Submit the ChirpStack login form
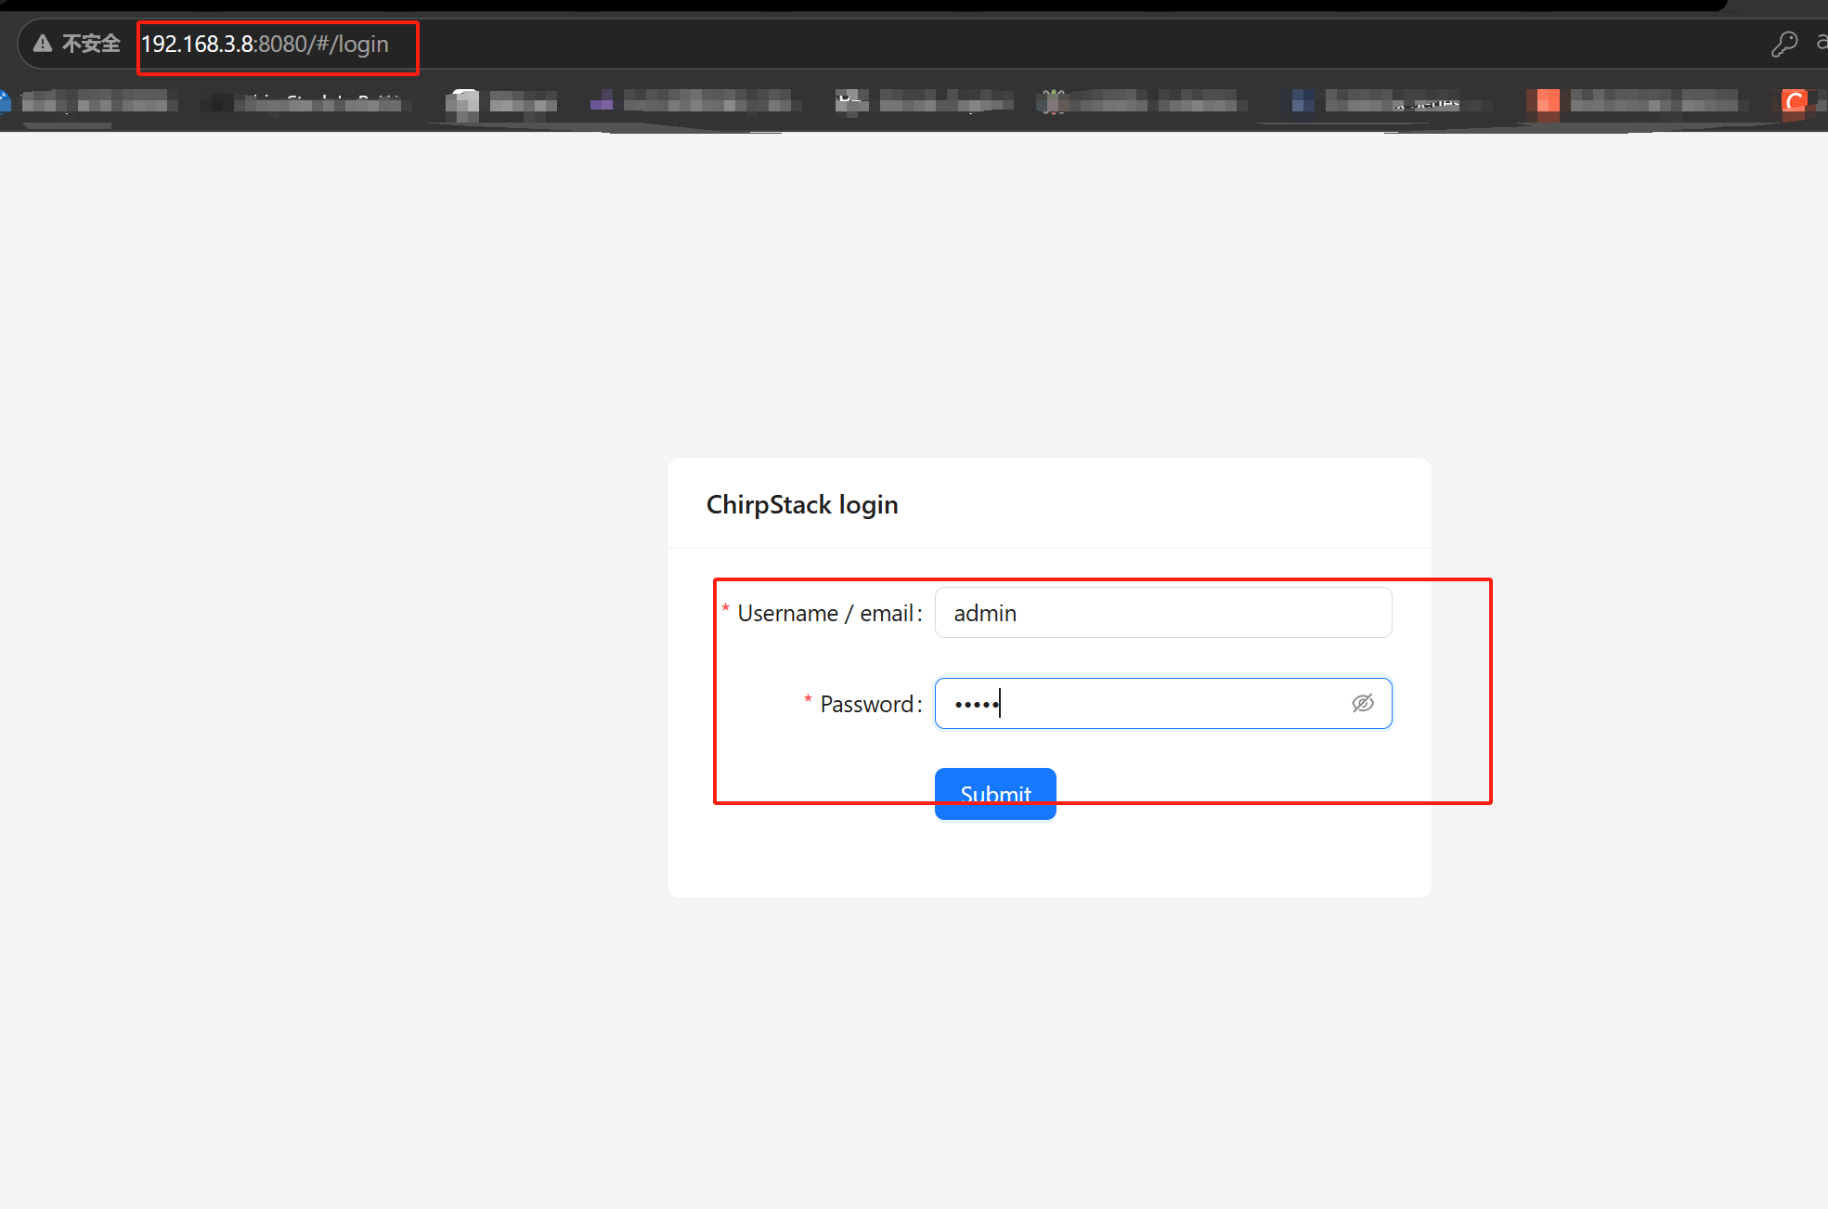 coord(995,794)
